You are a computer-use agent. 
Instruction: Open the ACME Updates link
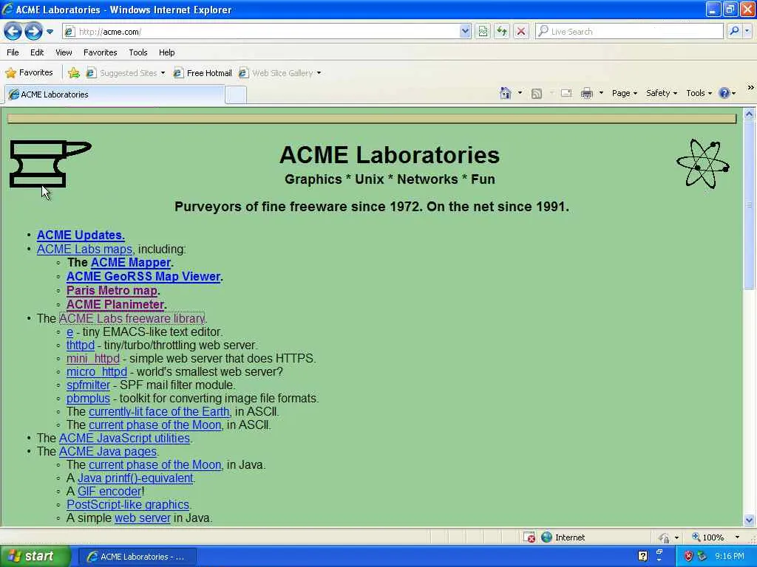tap(81, 236)
